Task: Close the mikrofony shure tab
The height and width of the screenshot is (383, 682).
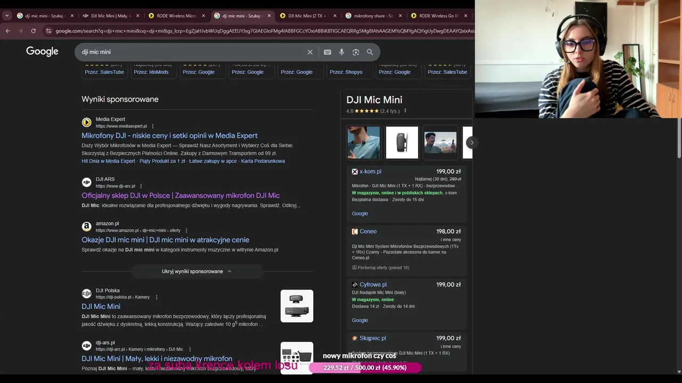Action: pos(400,16)
